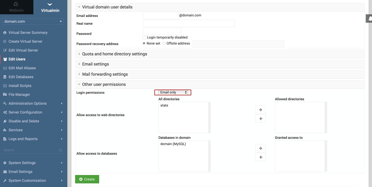The image size is (372, 187).
Task: Click left arrow to remove allowed directory
Action: click(x=260, y=119)
